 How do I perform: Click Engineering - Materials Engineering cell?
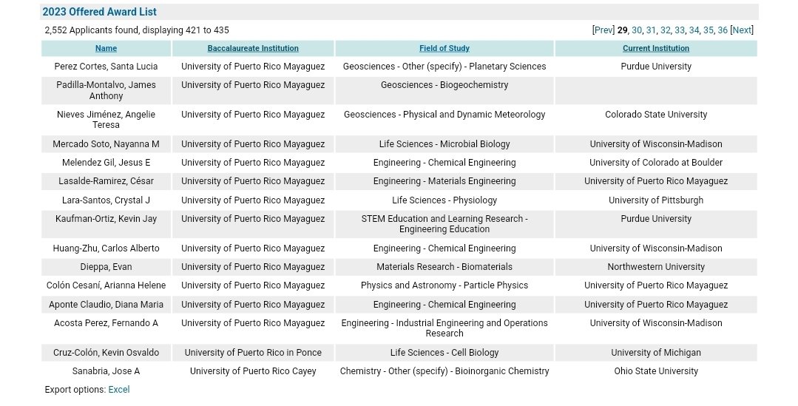coord(444,181)
